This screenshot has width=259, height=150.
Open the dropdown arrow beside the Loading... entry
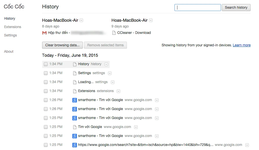pyautogui.click(x=112, y=82)
